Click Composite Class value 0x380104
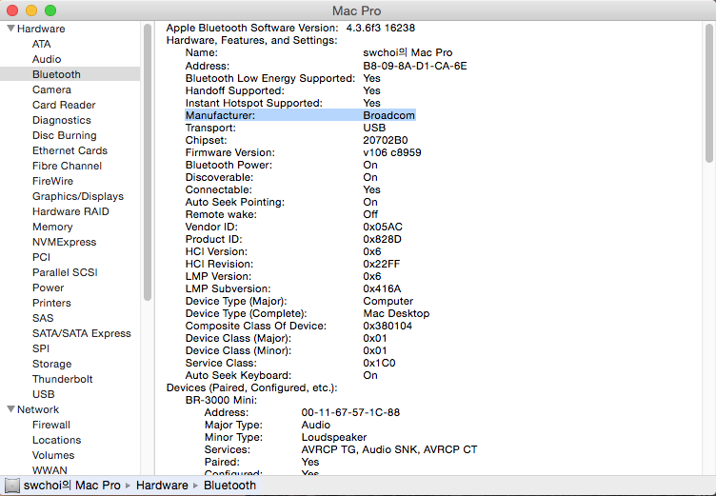The height and width of the screenshot is (496, 716). (x=388, y=326)
